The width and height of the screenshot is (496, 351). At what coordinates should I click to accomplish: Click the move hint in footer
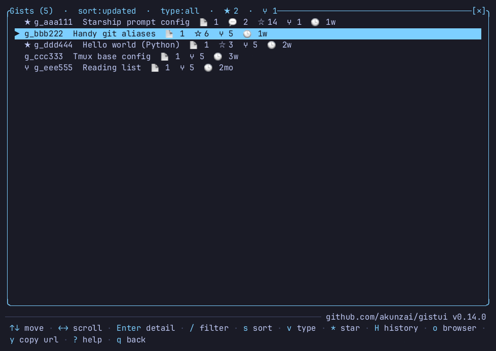coord(26,328)
